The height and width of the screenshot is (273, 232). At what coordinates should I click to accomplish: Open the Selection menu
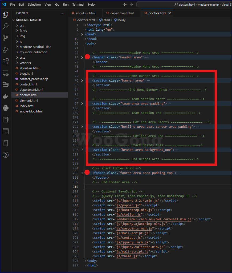coord(34,5)
